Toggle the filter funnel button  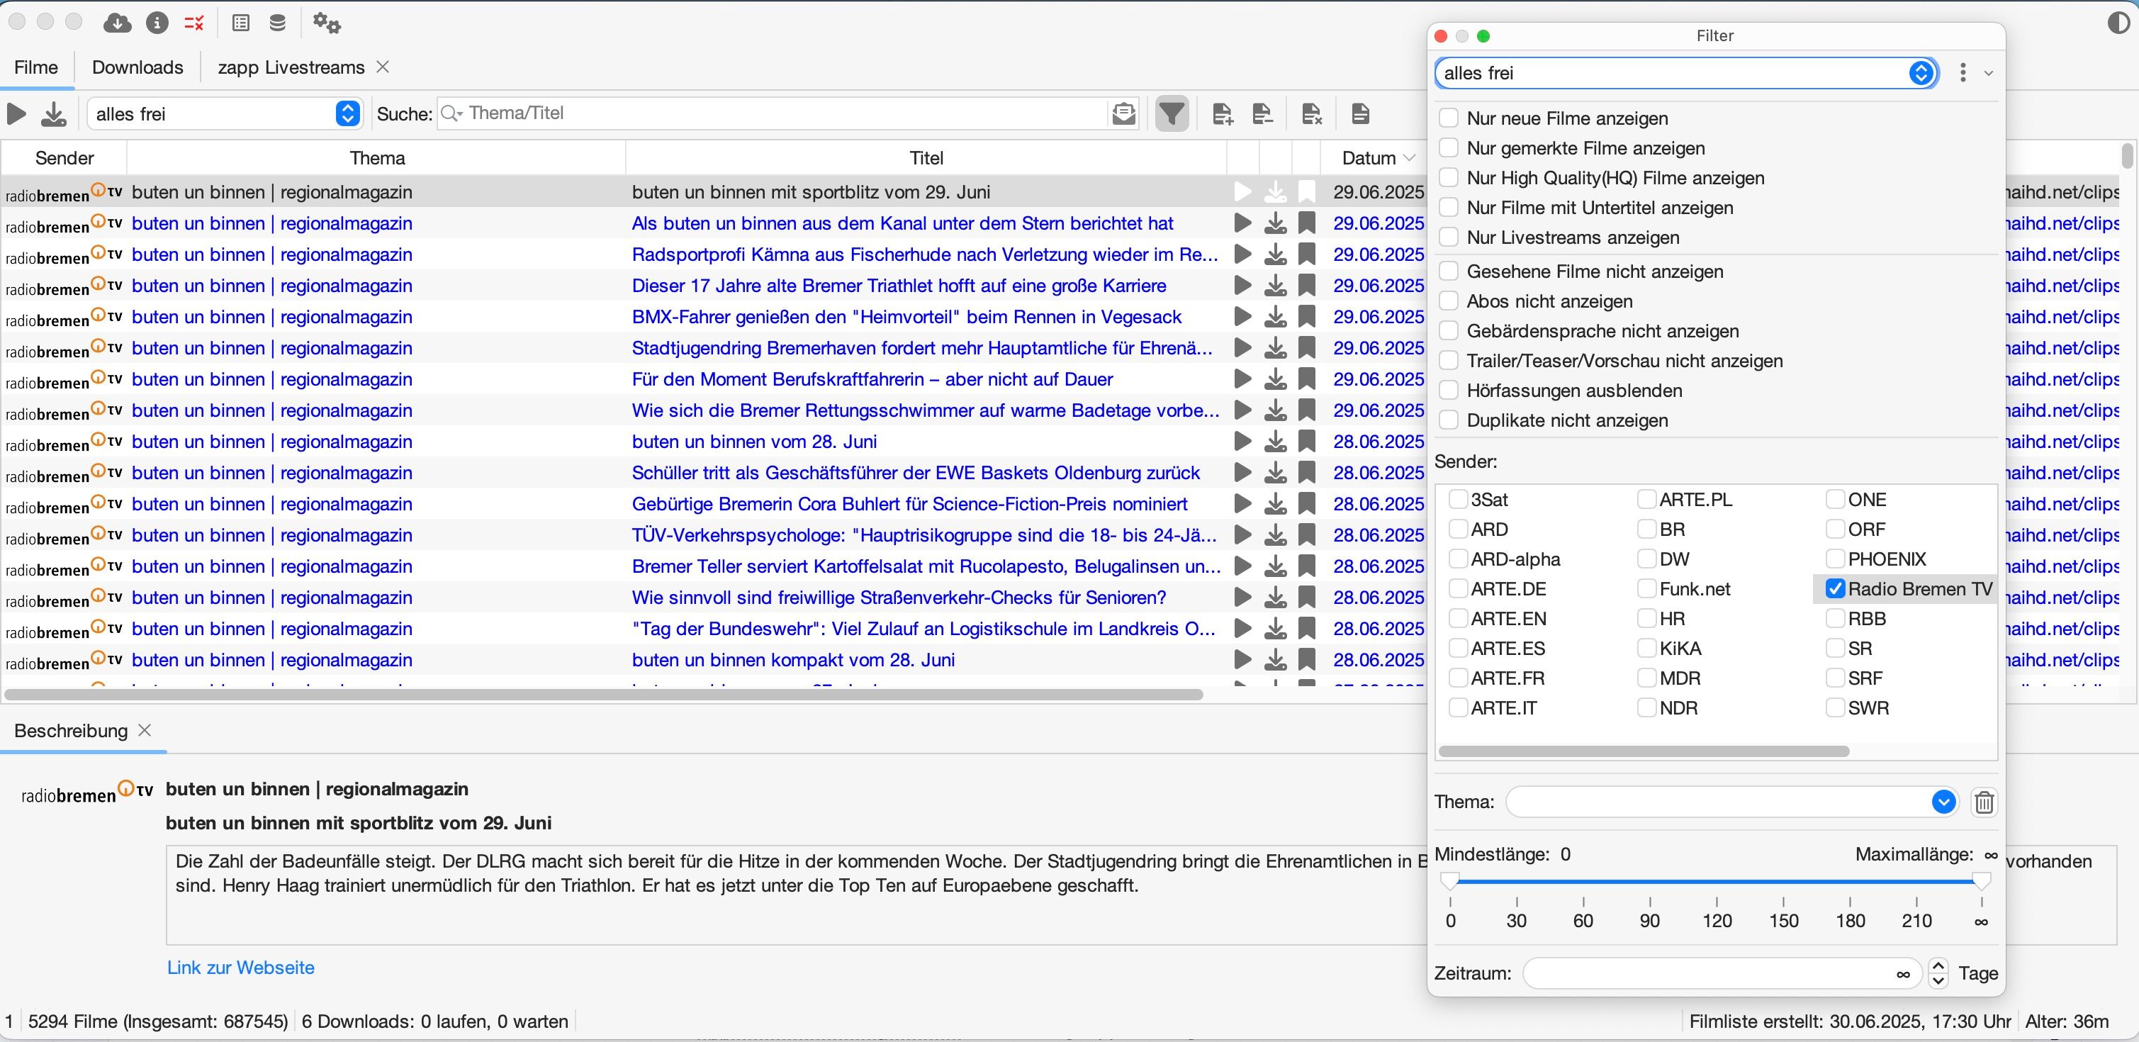click(1172, 113)
